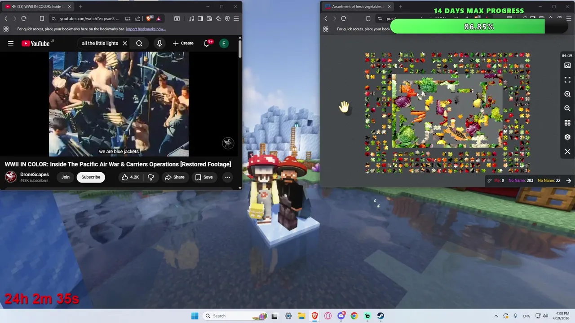Open site settings in YouTube address bar
This screenshot has height=323, width=575.
coord(54,18)
